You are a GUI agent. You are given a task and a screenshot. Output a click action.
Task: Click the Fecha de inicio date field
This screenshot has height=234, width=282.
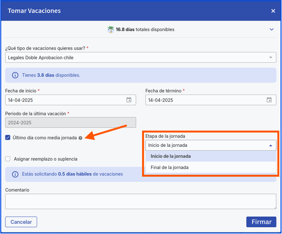click(65, 100)
